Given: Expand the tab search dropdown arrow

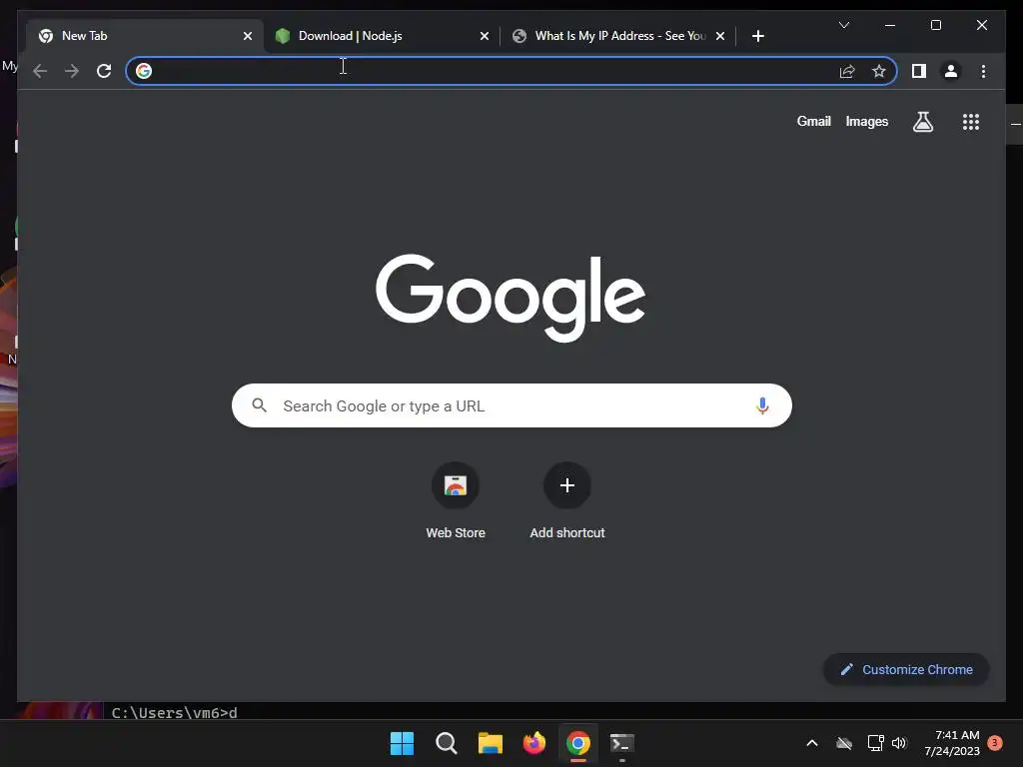Looking at the screenshot, I should pos(843,25).
